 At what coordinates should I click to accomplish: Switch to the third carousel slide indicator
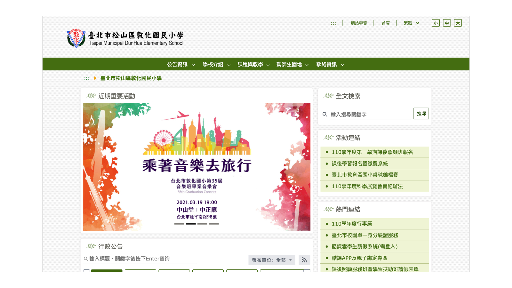[202, 224]
